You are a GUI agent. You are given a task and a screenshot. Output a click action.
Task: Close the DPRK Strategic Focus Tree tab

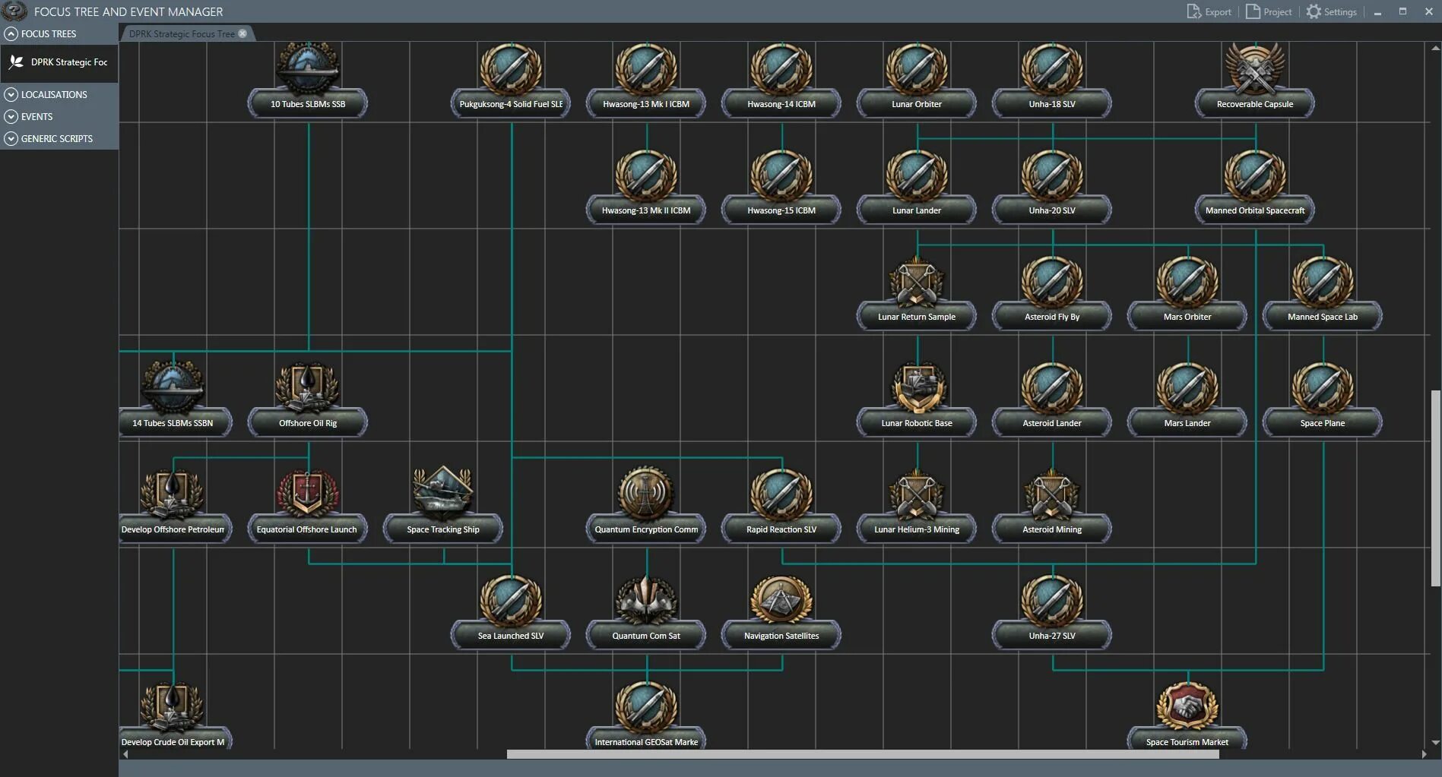pos(242,33)
